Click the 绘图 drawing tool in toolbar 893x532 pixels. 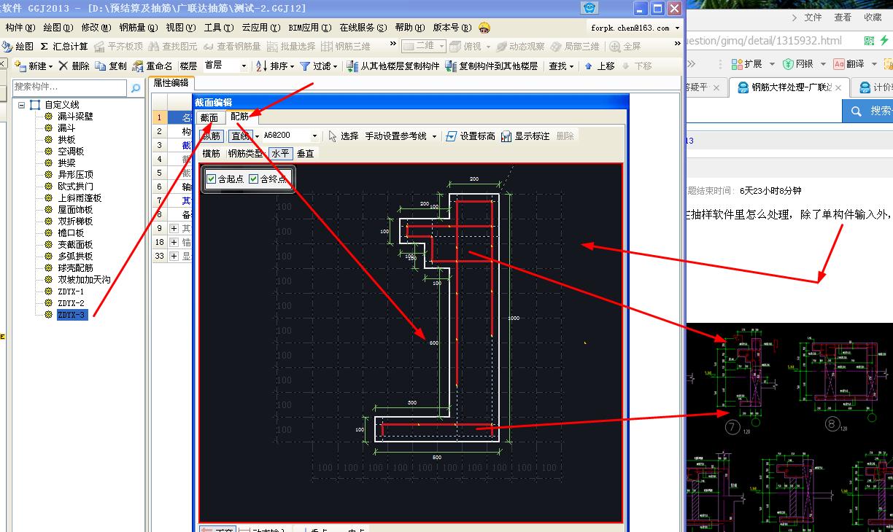pyautogui.click(x=18, y=46)
